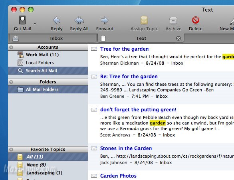Switch to the Text tab
Viewport: 234px width, 180px height.
[x=141, y=38]
